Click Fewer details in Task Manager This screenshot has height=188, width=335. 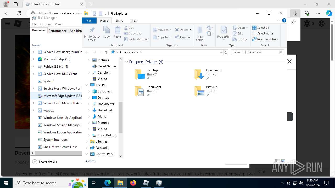pyautogui.click(x=44, y=162)
